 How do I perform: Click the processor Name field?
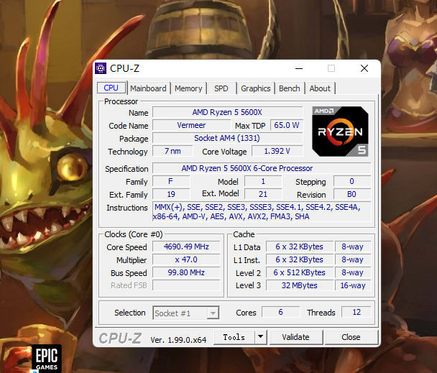coord(229,113)
